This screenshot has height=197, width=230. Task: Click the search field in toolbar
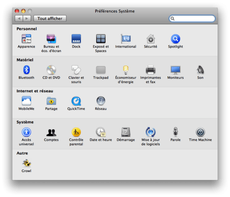[x=192, y=18]
